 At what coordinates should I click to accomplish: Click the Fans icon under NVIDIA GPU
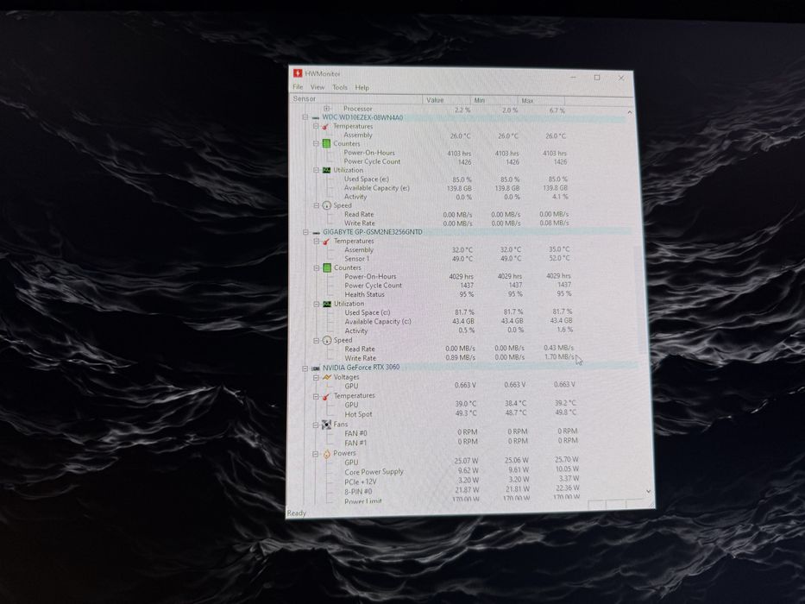[326, 425]
